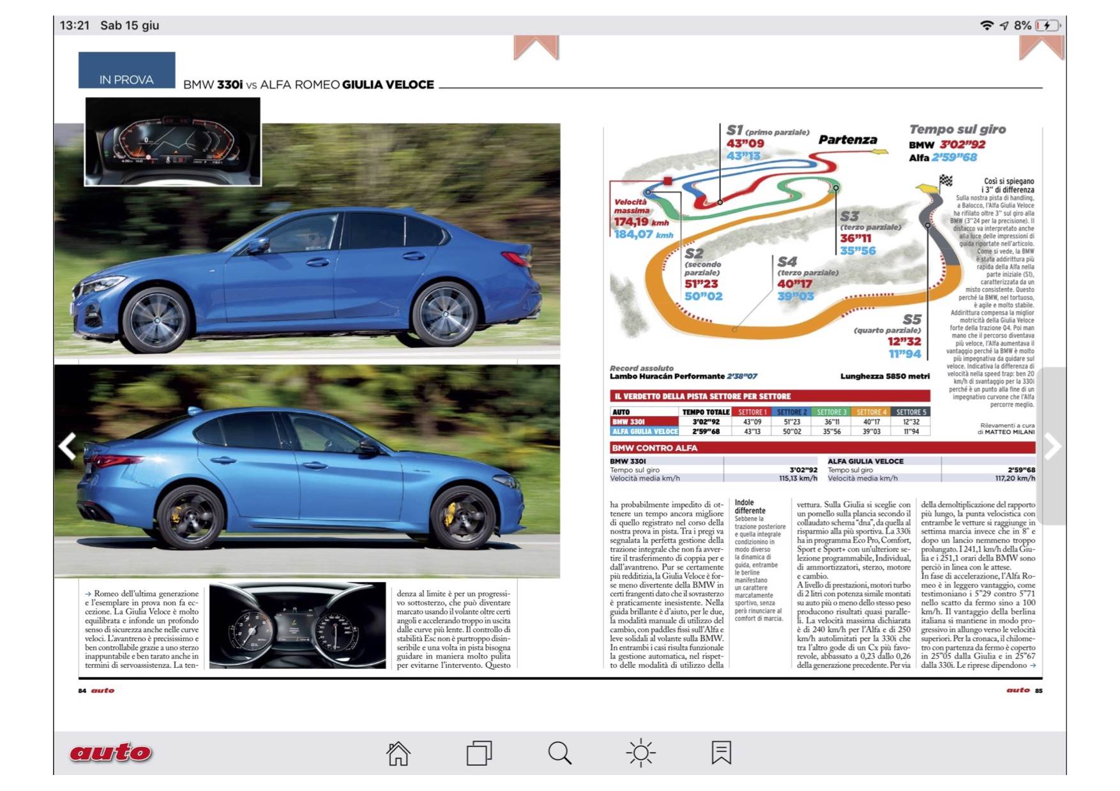Go to previous page arrow
This screenshot has width=1120, height=791.
[x=67, y=446]
